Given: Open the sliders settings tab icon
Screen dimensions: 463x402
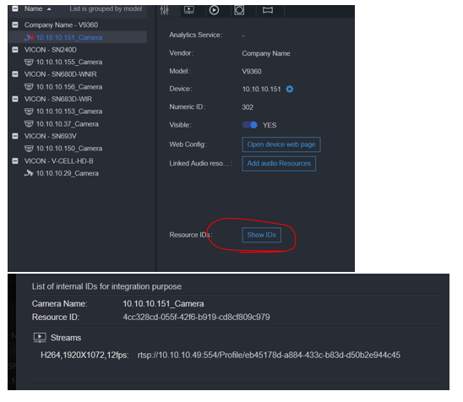Looking at the screenshot, I should (x=165, y=10).
